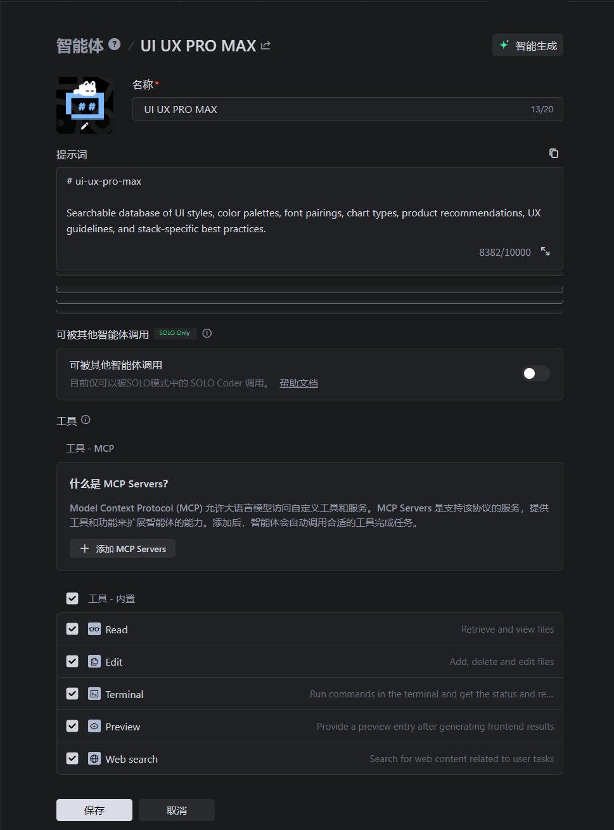Click the 8382/10000 character counter
The height and width of the screenshot is (830, 614).
pos(505,252)
